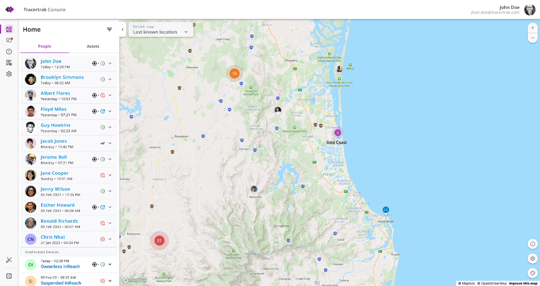Expand the Brooklyn Simmons row
540x286 pixels.
110,79
